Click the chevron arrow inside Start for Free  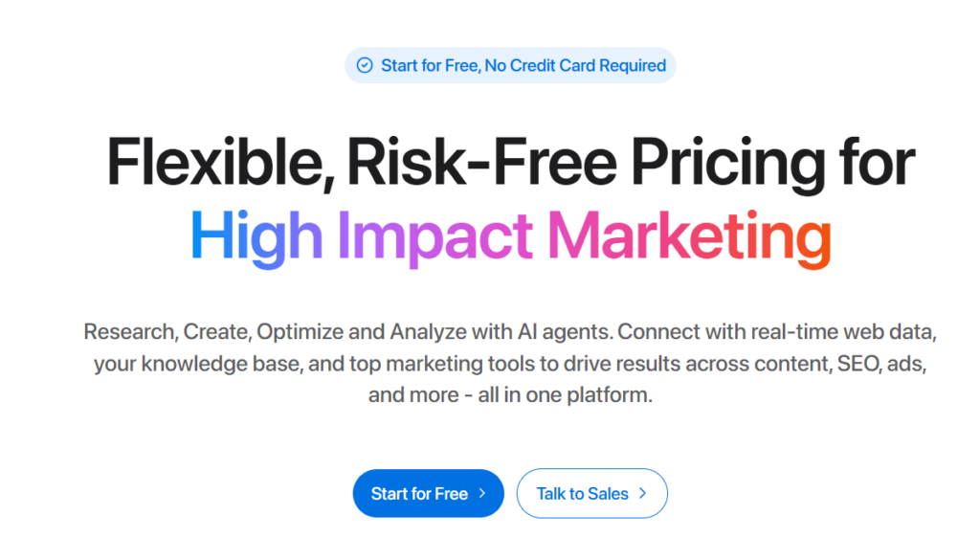pos(482,494)
